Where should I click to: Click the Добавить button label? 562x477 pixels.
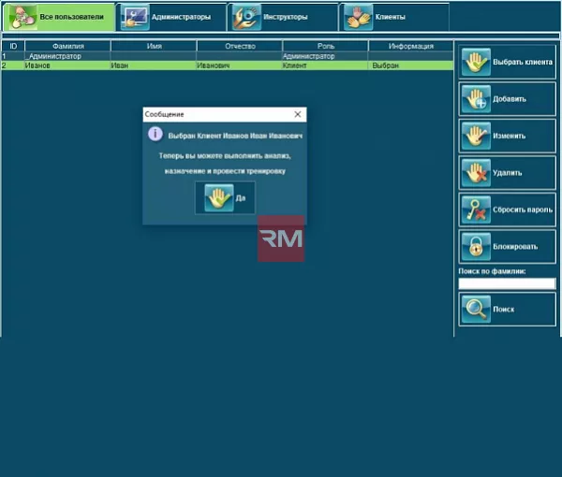click(x=510, y=99)
